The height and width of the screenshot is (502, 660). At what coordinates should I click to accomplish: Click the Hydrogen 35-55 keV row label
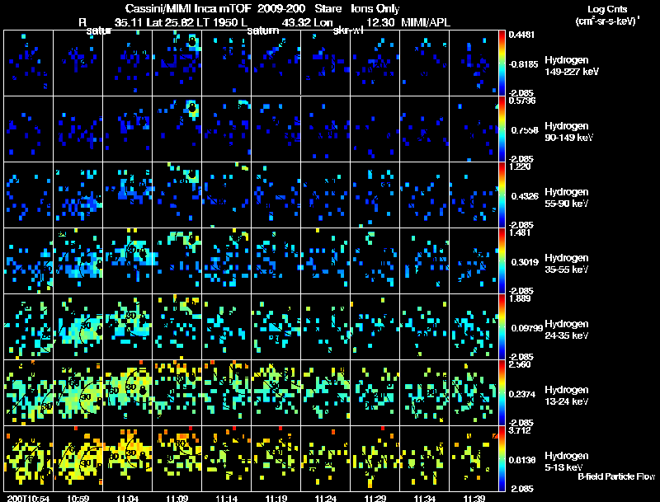pos(567,264)
